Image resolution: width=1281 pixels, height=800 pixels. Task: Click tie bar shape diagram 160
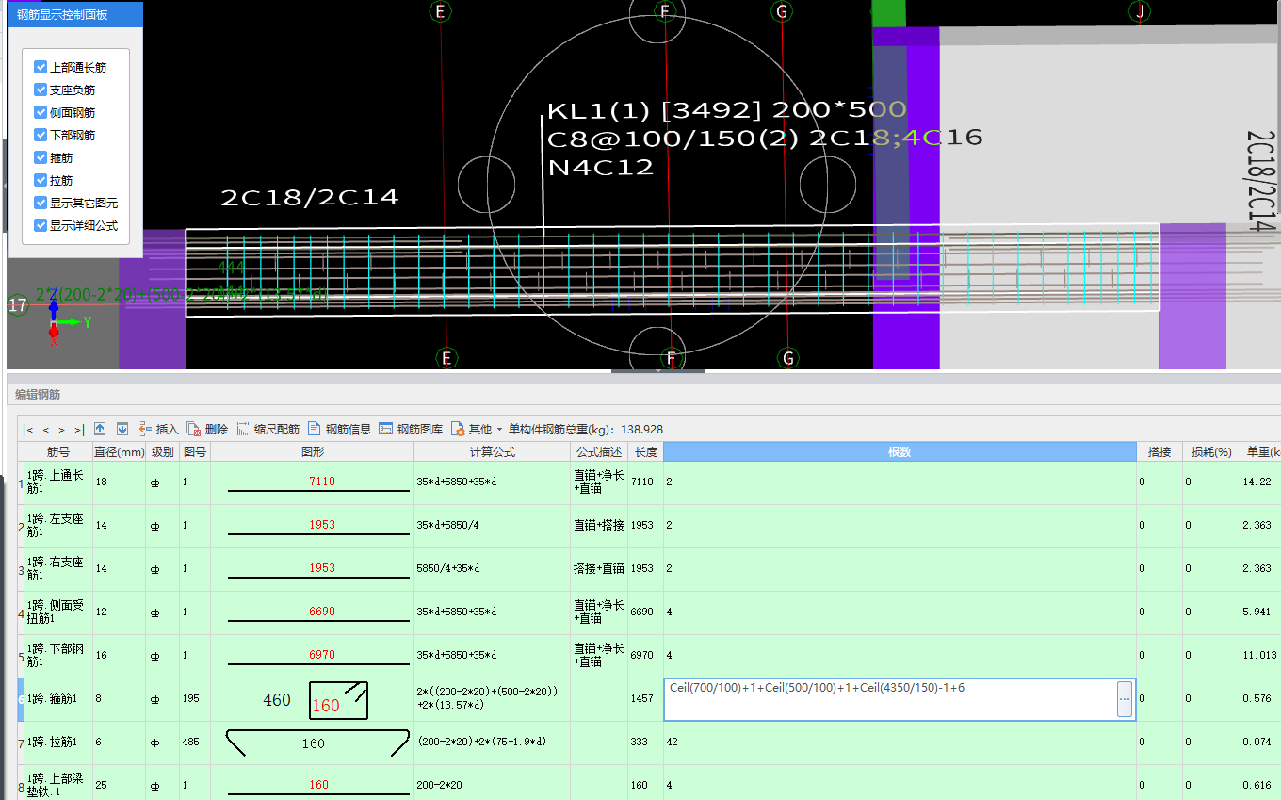pos(316,743)
